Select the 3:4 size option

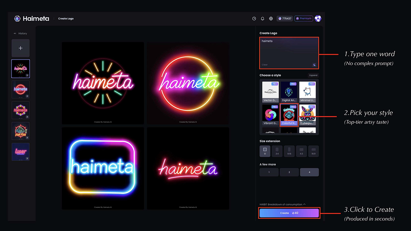[x=277, y=151]
